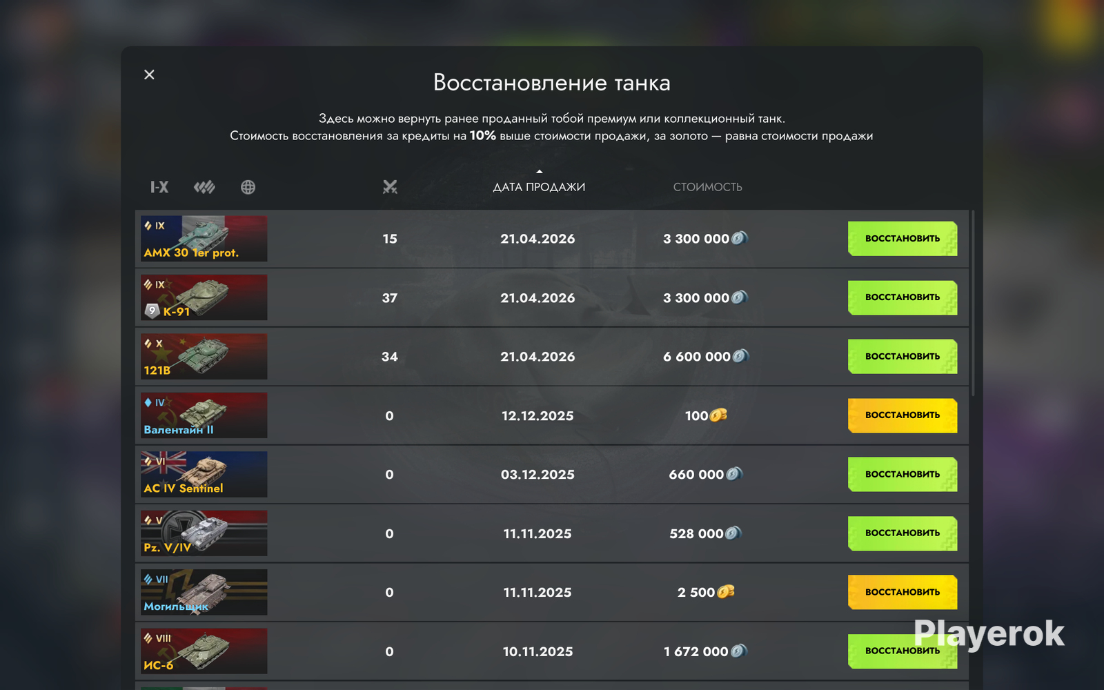Restore Валентайн II for 100 gold
Screen dimensions: 1104x690
[x=903, y=415]
